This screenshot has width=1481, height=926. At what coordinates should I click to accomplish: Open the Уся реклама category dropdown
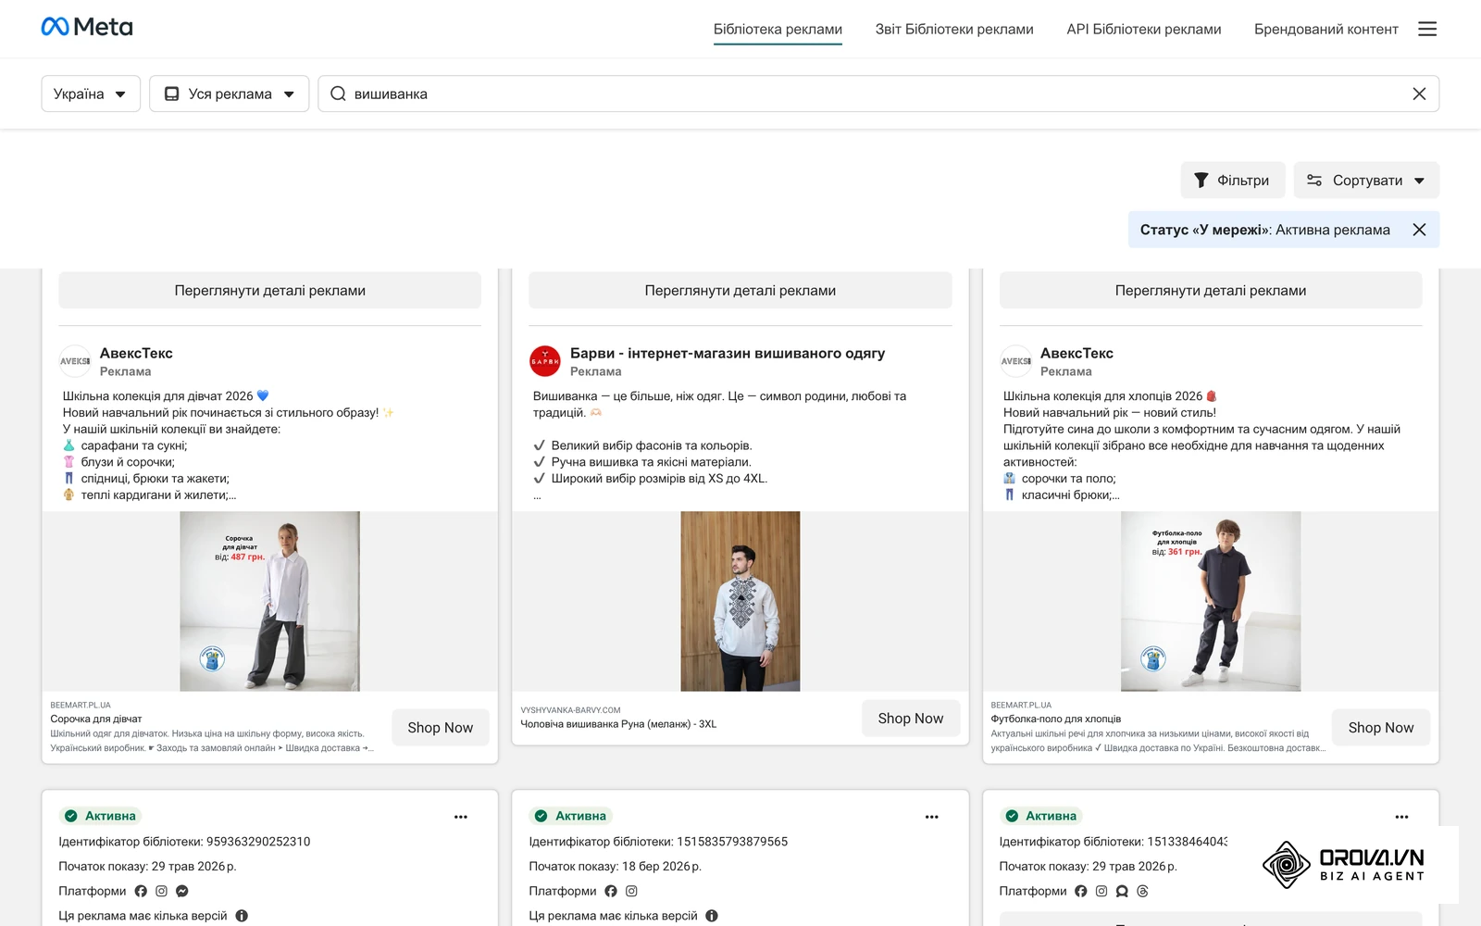[x=229, y=94]
